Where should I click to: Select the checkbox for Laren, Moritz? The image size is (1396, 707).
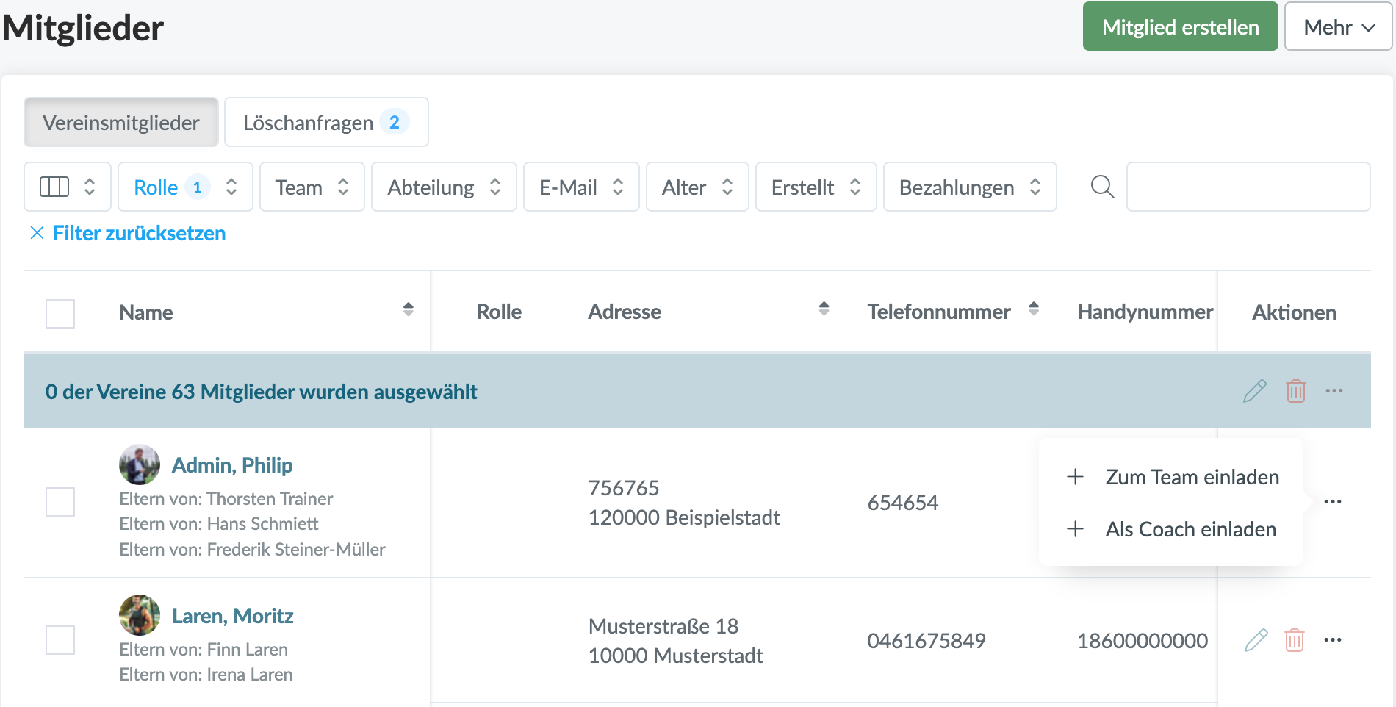[60, 640]
